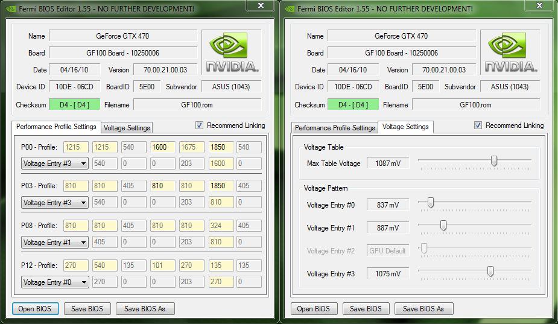Click P00 profile 1675 clock field

[192, 147]
